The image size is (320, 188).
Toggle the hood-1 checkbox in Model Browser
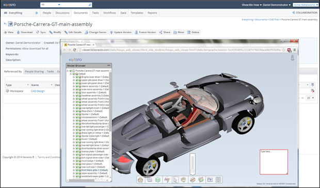coord(77,139)
